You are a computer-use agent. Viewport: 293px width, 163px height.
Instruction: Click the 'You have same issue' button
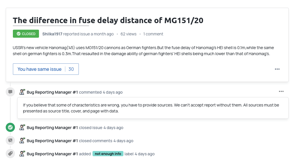click(40, 69)
